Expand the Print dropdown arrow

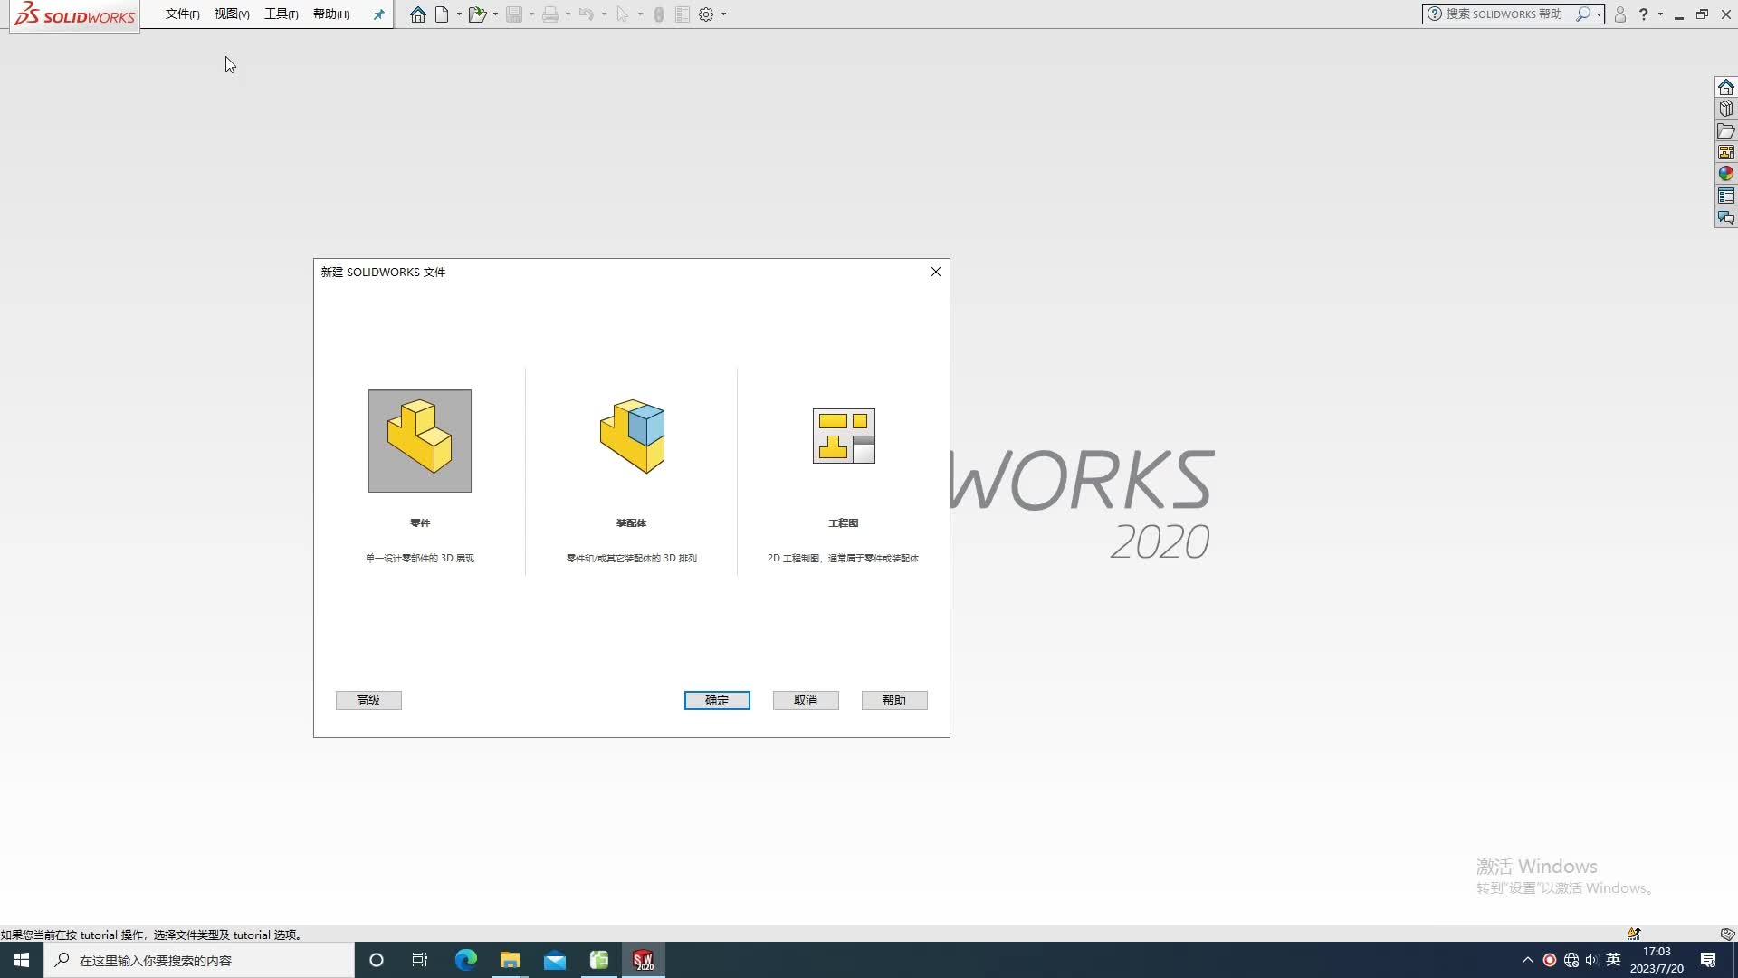568,14
